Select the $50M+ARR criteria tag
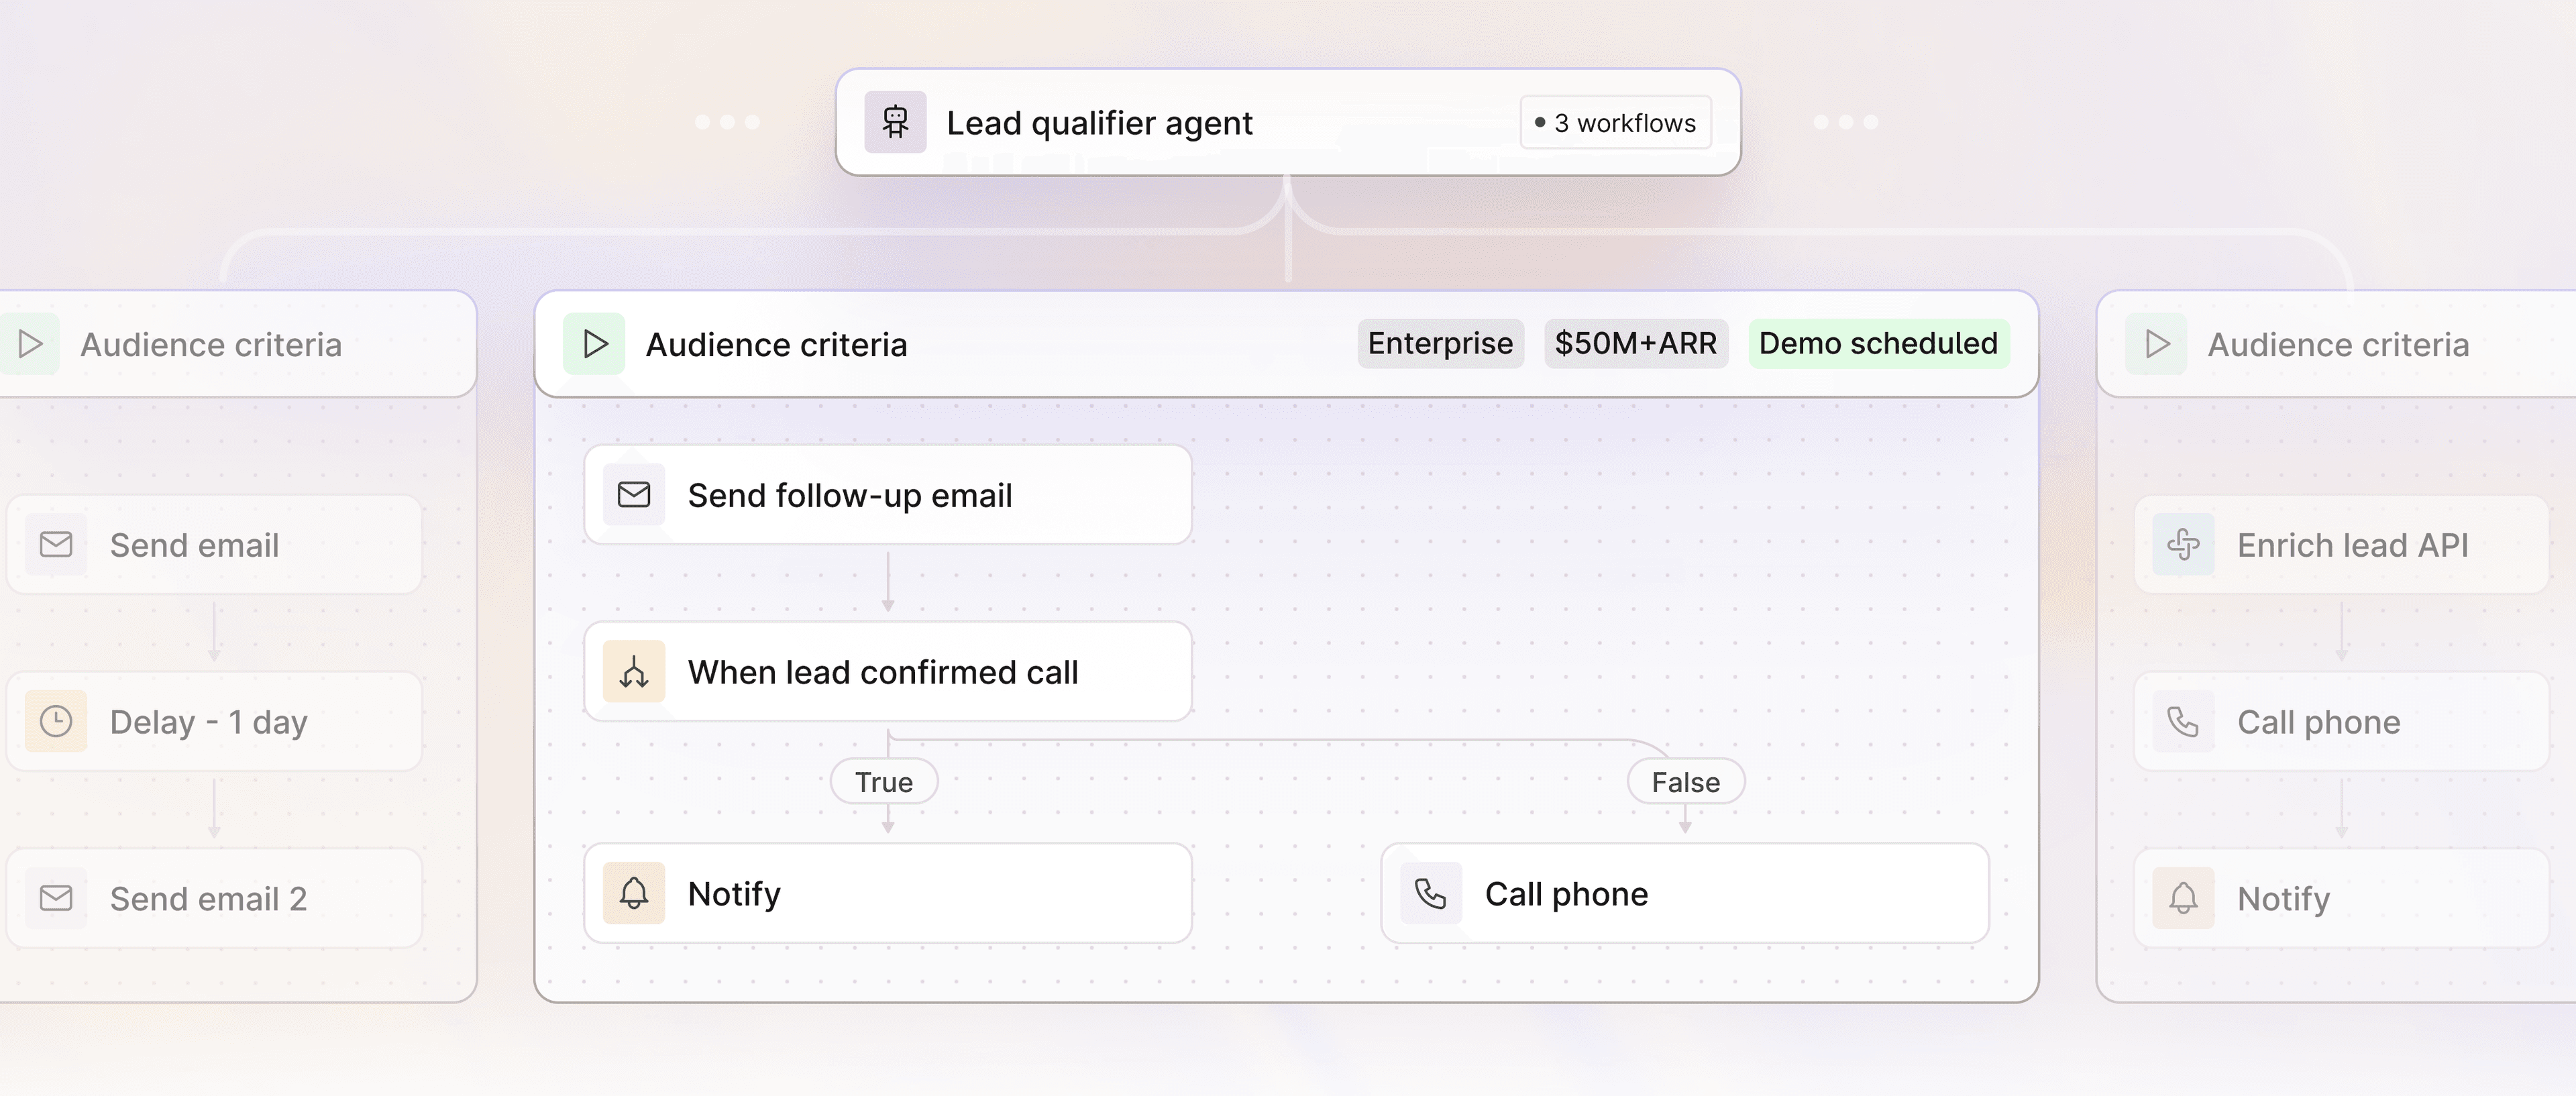The image size is (2576, 1096). (1635, 343)
